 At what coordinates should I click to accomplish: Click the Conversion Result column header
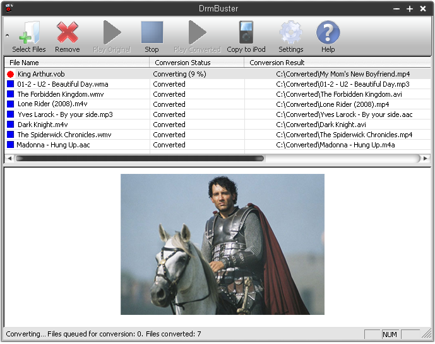(x=337, y=63)
